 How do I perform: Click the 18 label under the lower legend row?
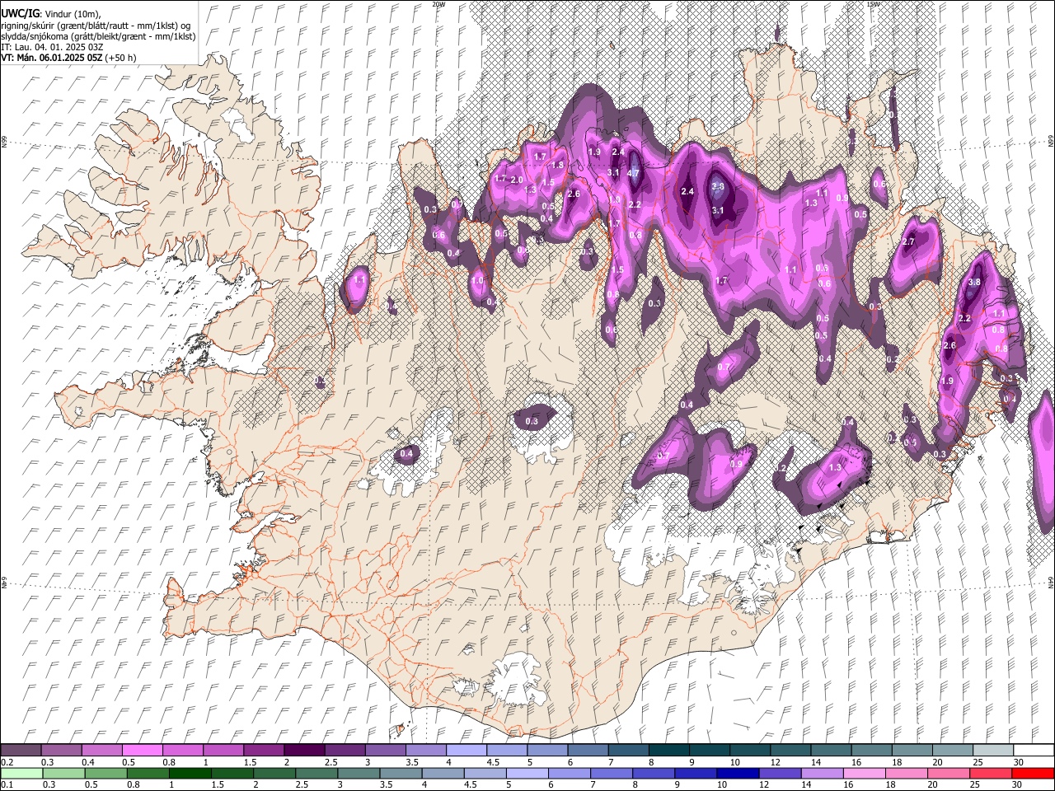pos(891,784)
